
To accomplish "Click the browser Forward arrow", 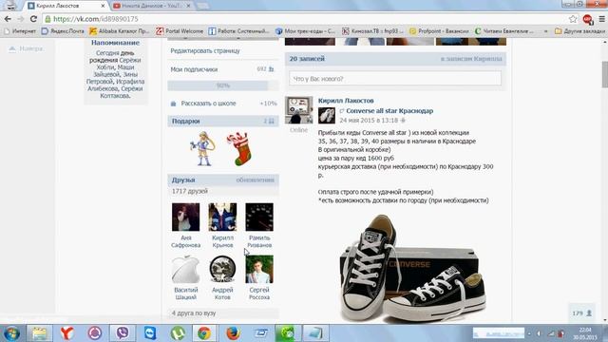I will click(x=21, y=19).
